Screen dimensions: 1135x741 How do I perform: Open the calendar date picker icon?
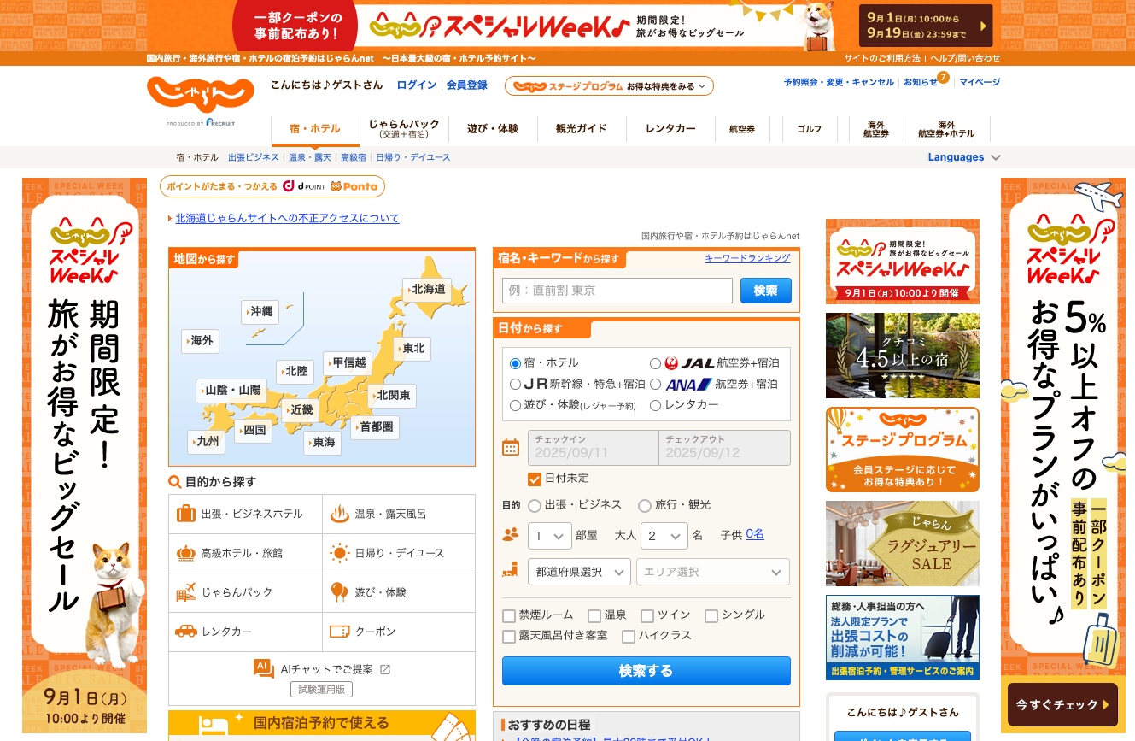point(511,447)
